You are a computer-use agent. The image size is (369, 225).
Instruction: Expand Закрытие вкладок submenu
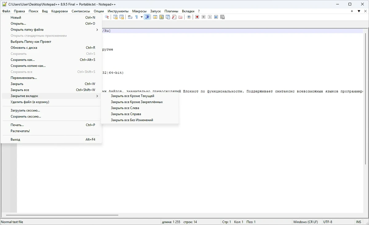51,96
